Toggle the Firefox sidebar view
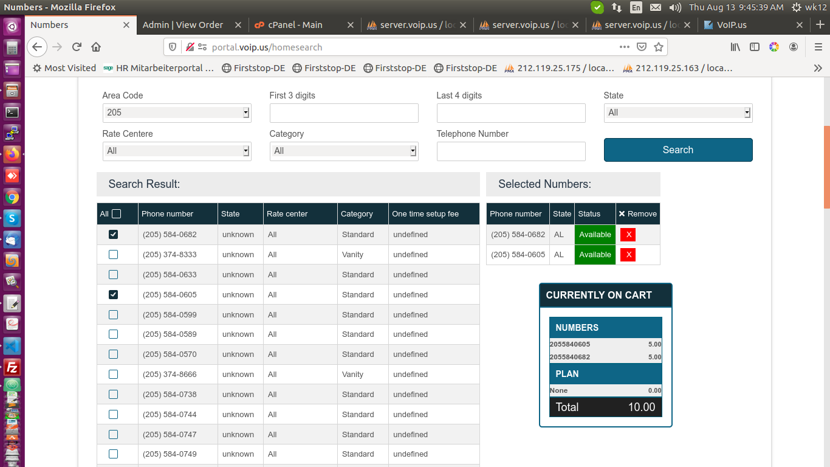The height and width of the screenshot is (467, 830). coord(755,47)
